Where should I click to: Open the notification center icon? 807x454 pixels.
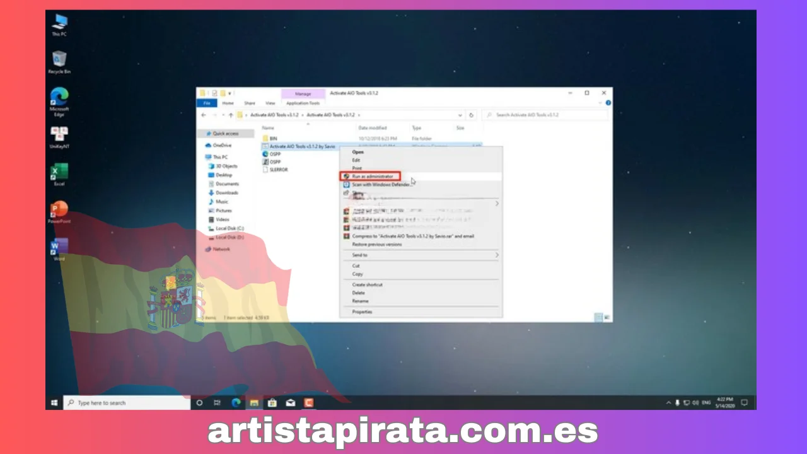pos(744,402)
